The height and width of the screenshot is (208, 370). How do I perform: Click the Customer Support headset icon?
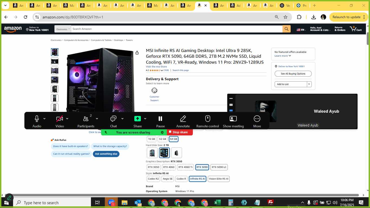[154, 90]
